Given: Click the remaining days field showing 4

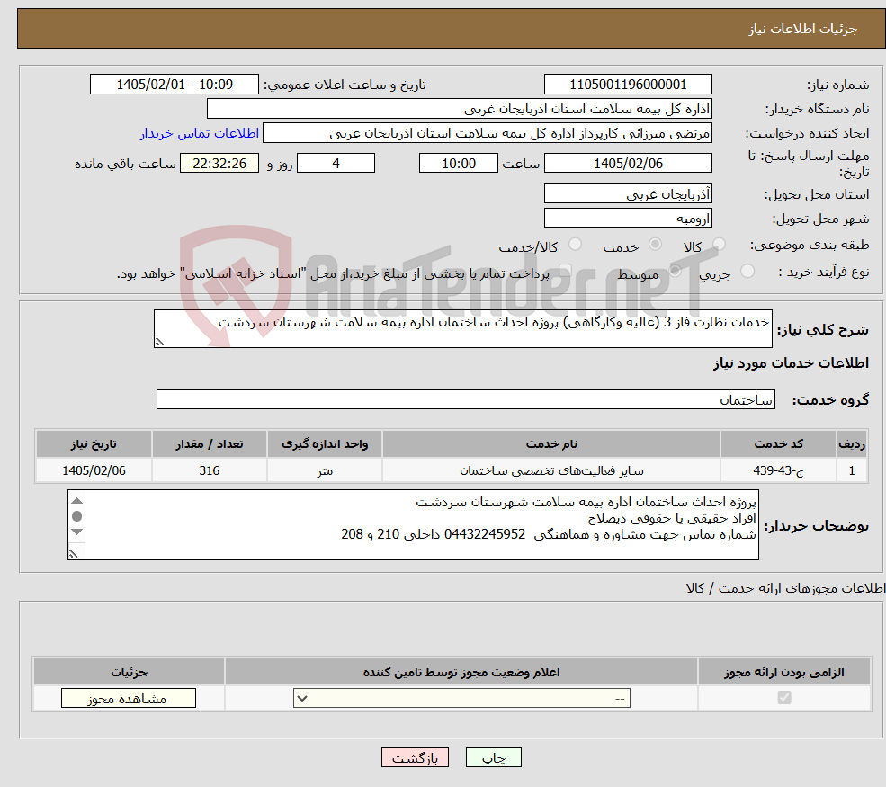Looking at the screenshot, I should click(336, 164).
